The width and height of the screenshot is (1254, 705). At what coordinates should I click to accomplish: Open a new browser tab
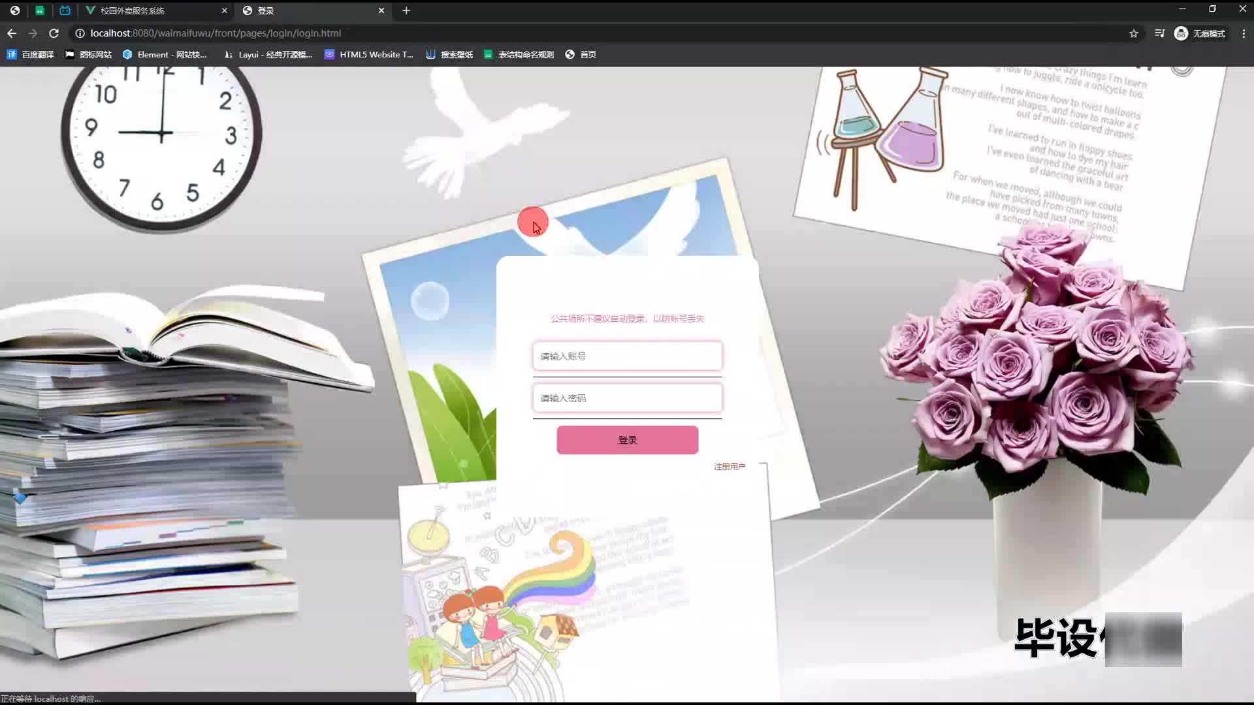[406, 10]
